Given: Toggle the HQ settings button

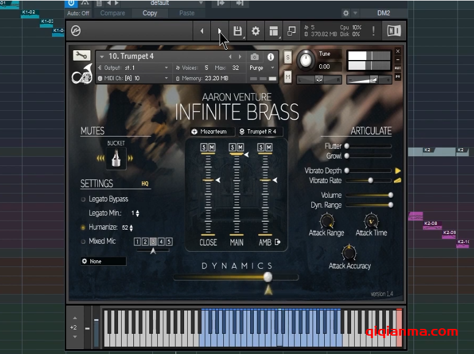Looking at the screenshot, I should [x=145, y=183].
